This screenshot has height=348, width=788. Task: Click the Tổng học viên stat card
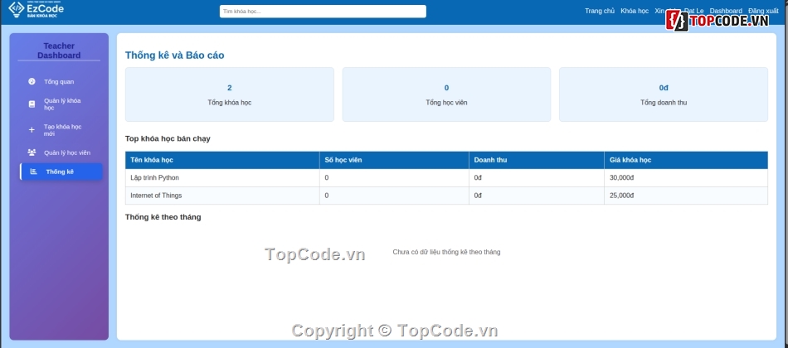coord(446,94)
